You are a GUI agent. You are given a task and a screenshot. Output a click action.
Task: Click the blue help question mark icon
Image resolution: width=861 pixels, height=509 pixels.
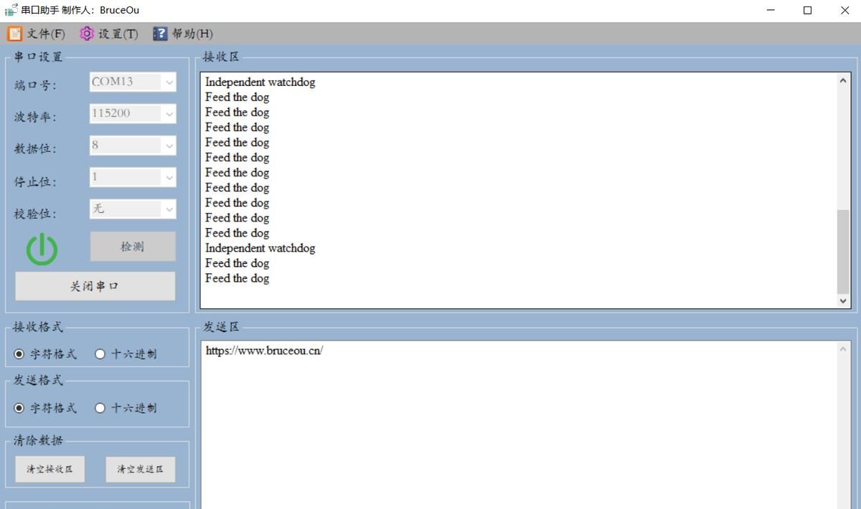[160, 34]
